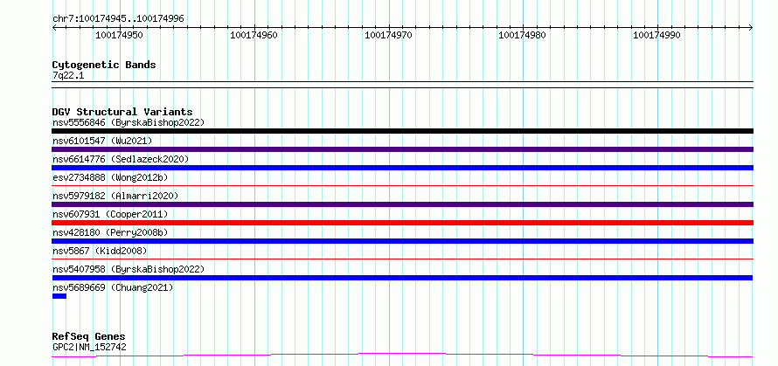Click the blue nsv5407958 variant bar
Image resolution: width=778 pixels, height=366 pixels.
[x=402, y=278]
